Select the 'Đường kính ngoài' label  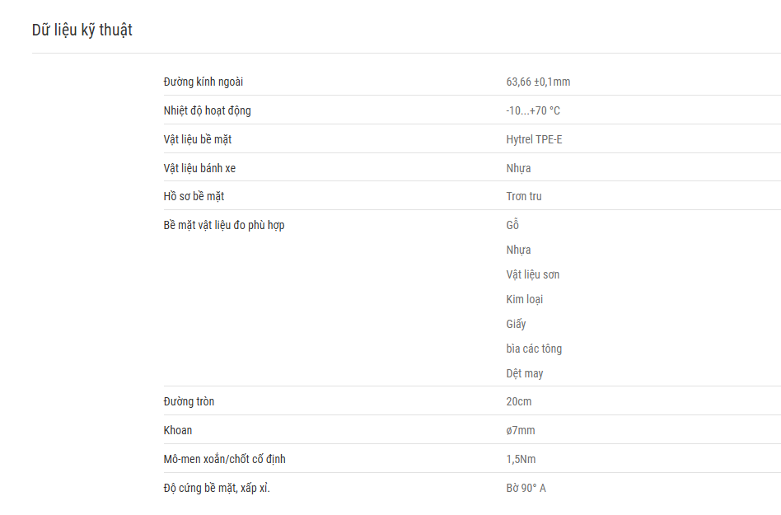pos(203,82)
